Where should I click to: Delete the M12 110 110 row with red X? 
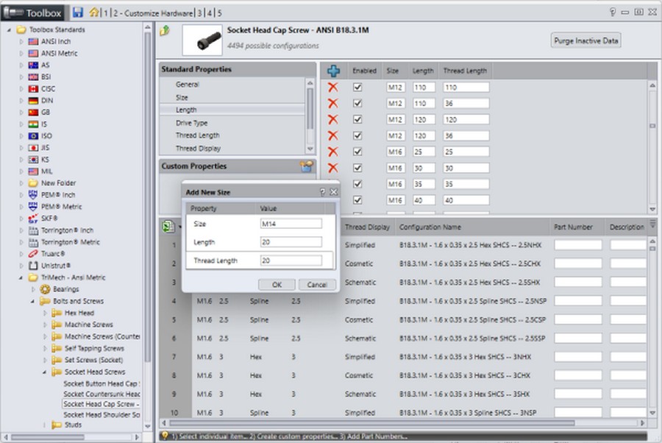(332, 87)
